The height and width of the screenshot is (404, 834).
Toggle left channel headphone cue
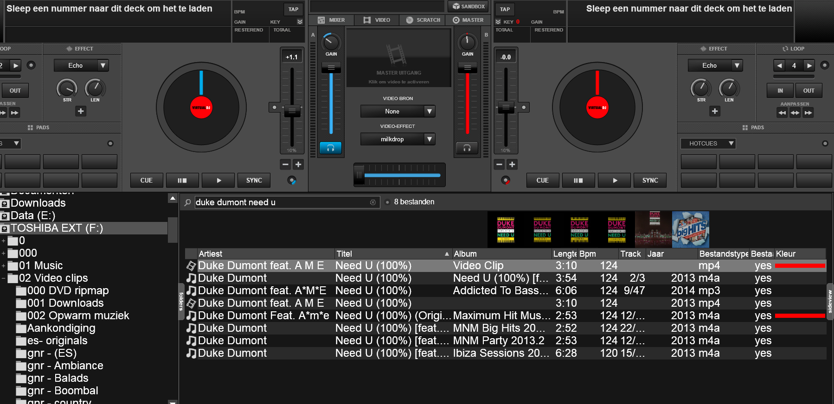[331, 148]
